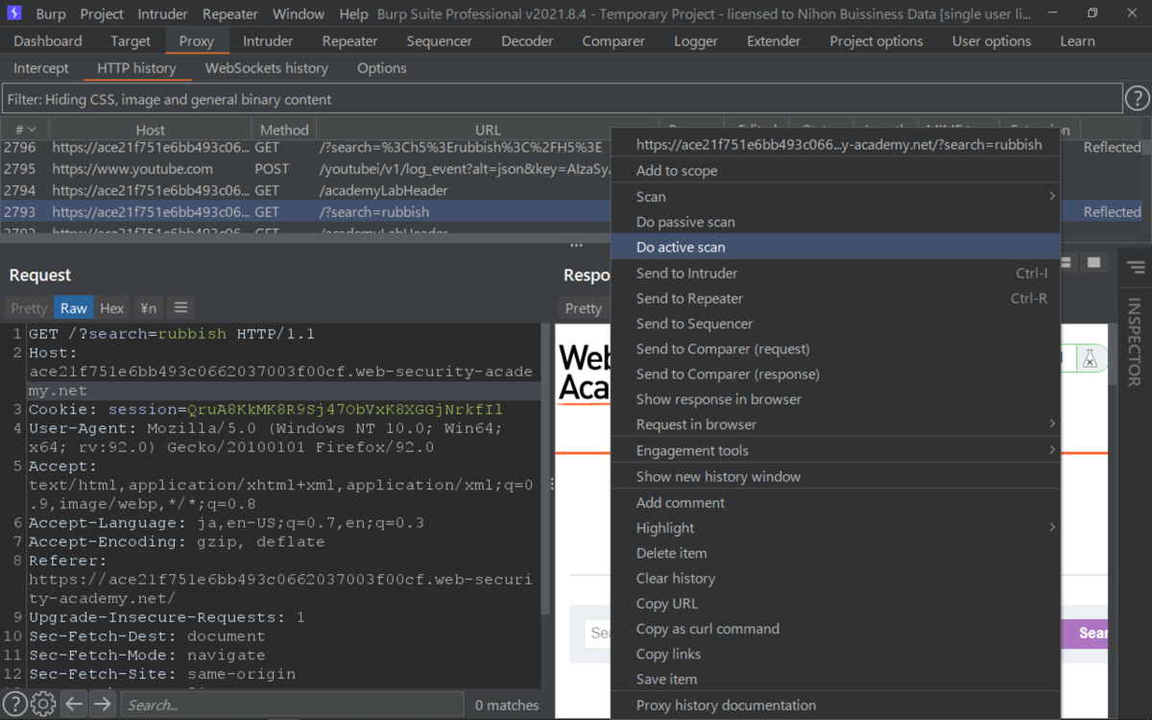Select the Pretty view in Response panel
This screenshot has height=720, width=1152.
584,308
